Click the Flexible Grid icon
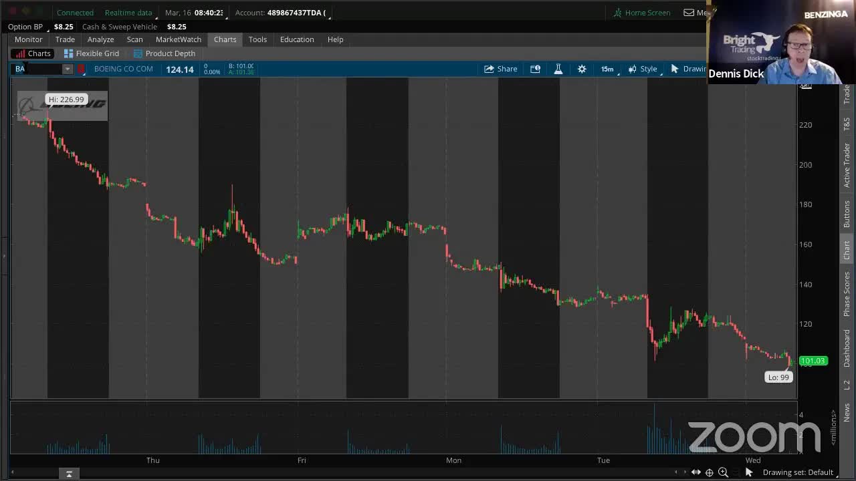Viewport: 856px width, 481px height. 68,53
